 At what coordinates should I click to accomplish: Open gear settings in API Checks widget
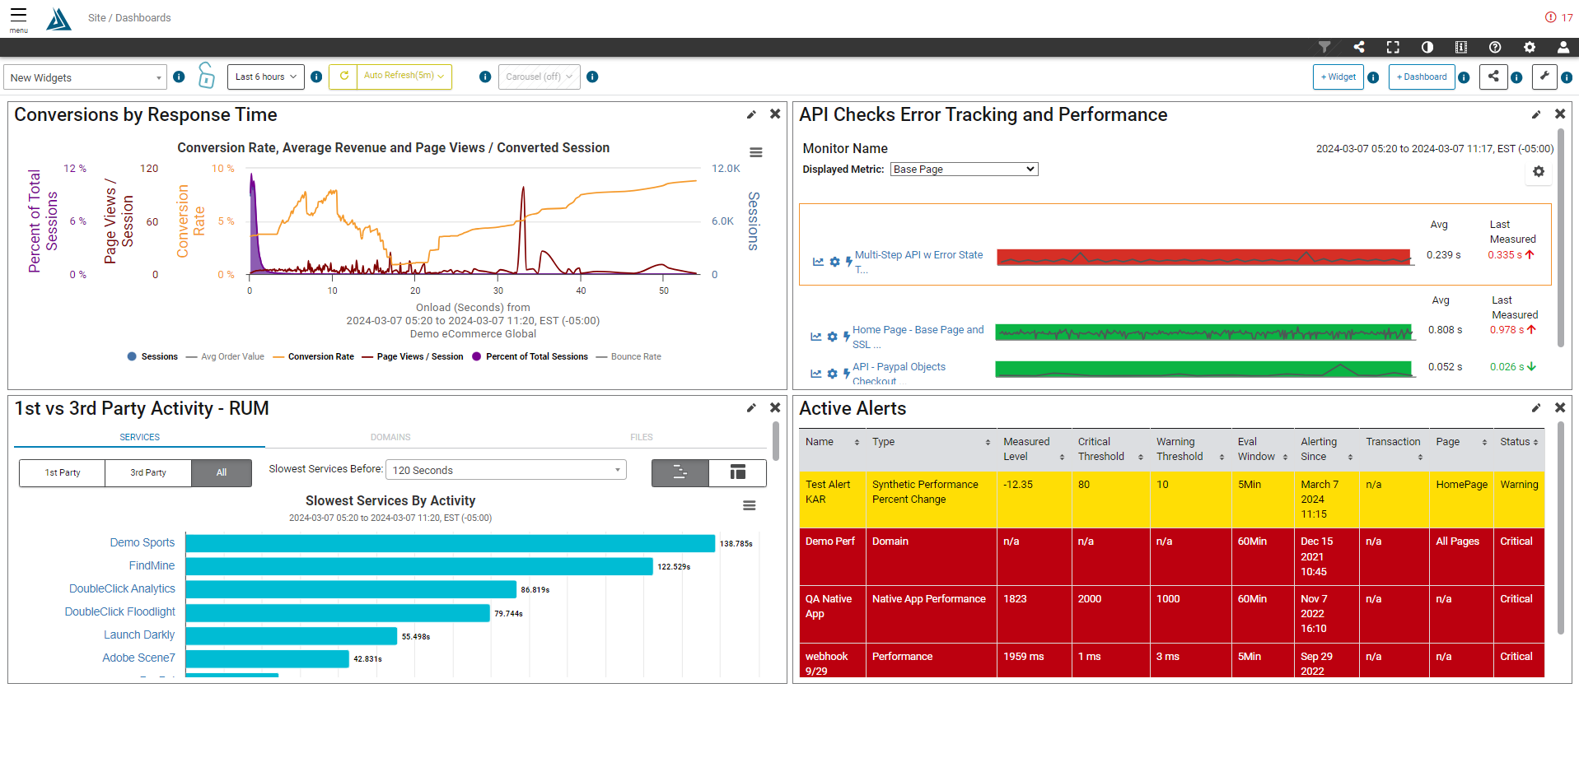click(x=1538, y=172)
